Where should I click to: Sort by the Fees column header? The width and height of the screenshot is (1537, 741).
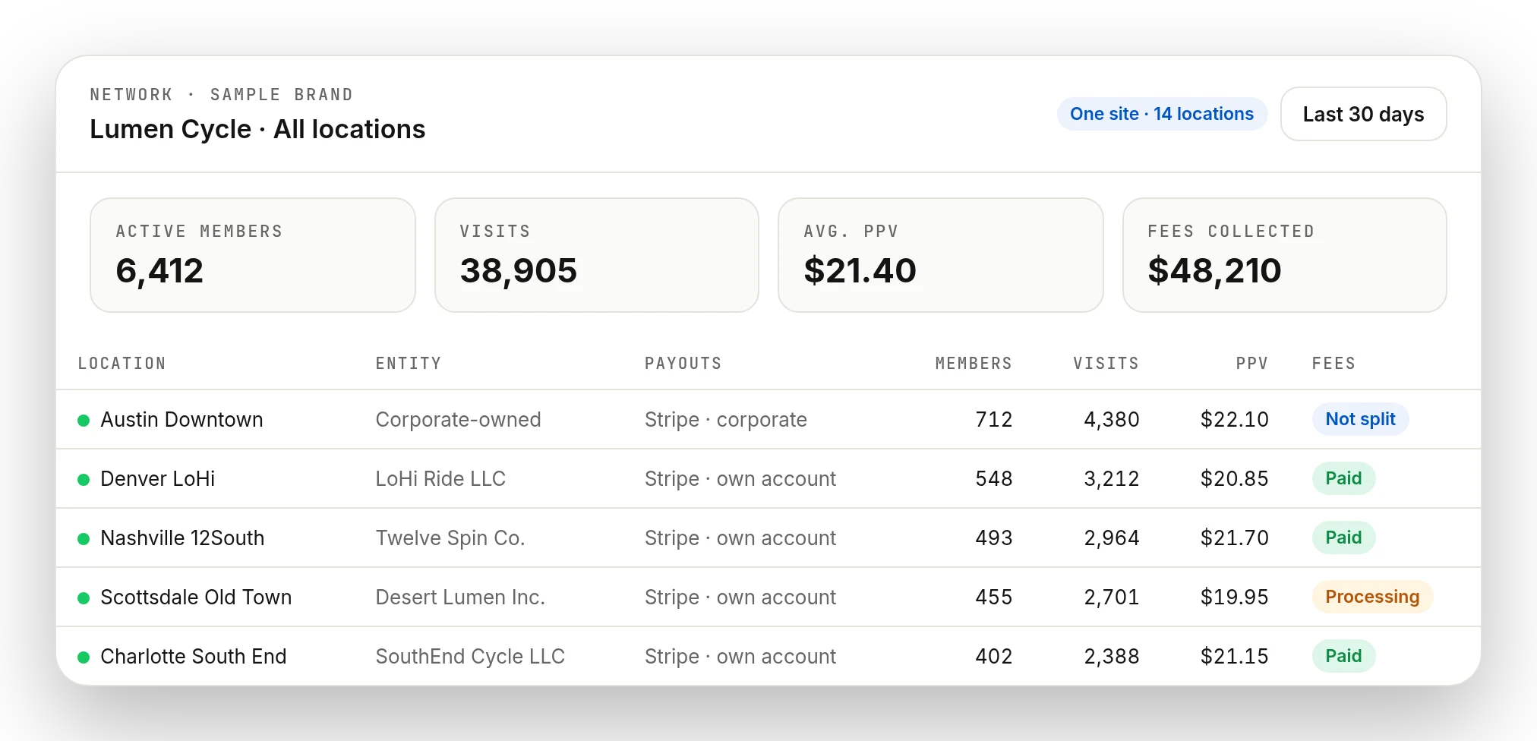(x=1333, y=364)
